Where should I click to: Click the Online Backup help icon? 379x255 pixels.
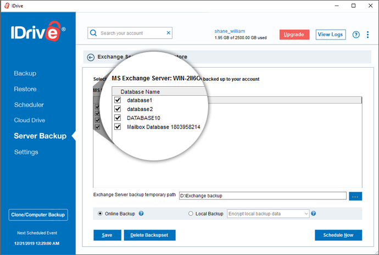point(141,213)
